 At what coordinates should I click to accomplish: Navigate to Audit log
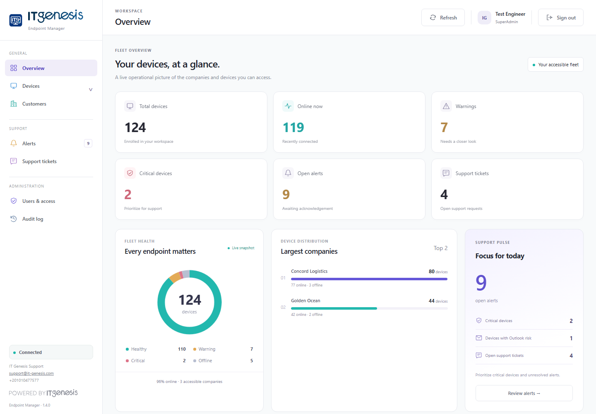click(51, 219)
